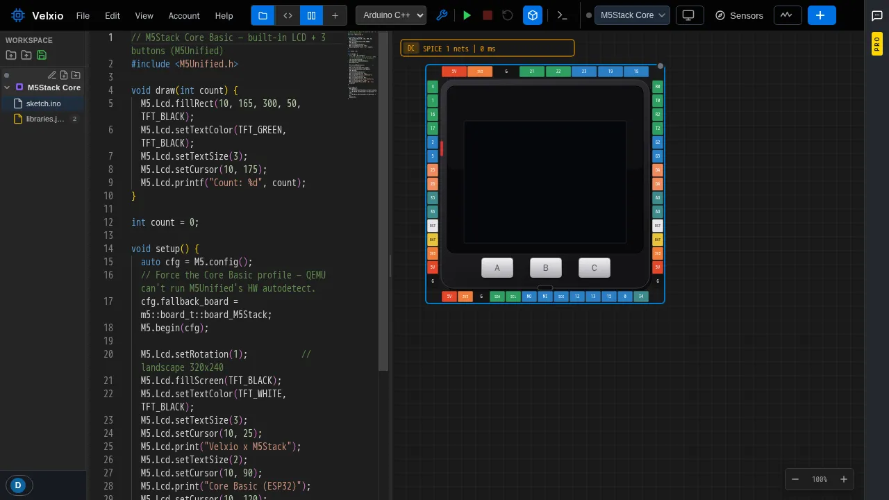This screenshot has width=889, height=500.
Task: Toggle the file explorer panel button
Action: pyautogui.click(x=263, y=15)
